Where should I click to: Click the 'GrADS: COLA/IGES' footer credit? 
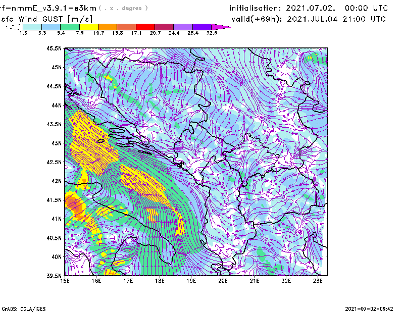pos(24,309)
